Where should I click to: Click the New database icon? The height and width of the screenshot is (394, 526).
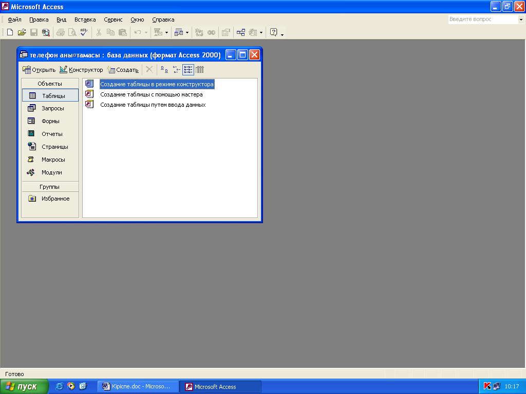point(10,32)
